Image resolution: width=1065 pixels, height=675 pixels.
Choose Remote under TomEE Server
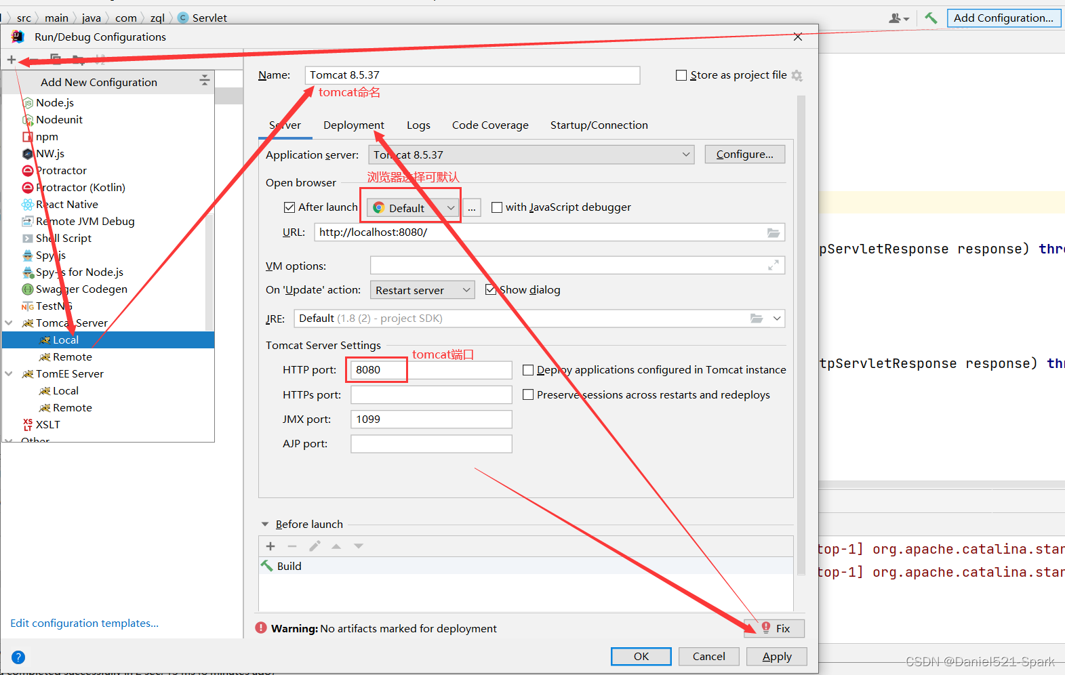[72, 407]
